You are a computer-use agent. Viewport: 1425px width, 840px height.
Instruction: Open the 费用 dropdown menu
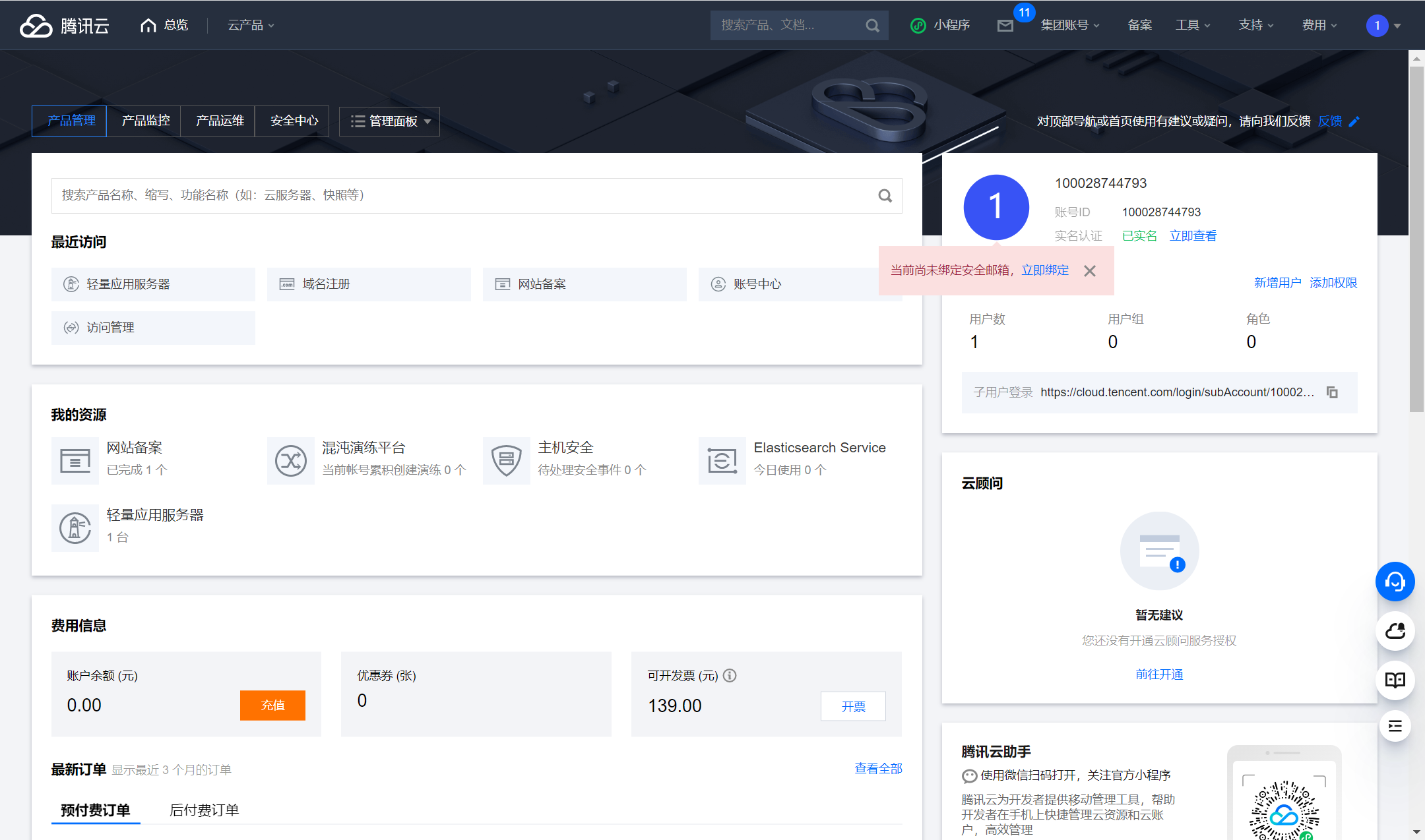[x=1319, y=25]
